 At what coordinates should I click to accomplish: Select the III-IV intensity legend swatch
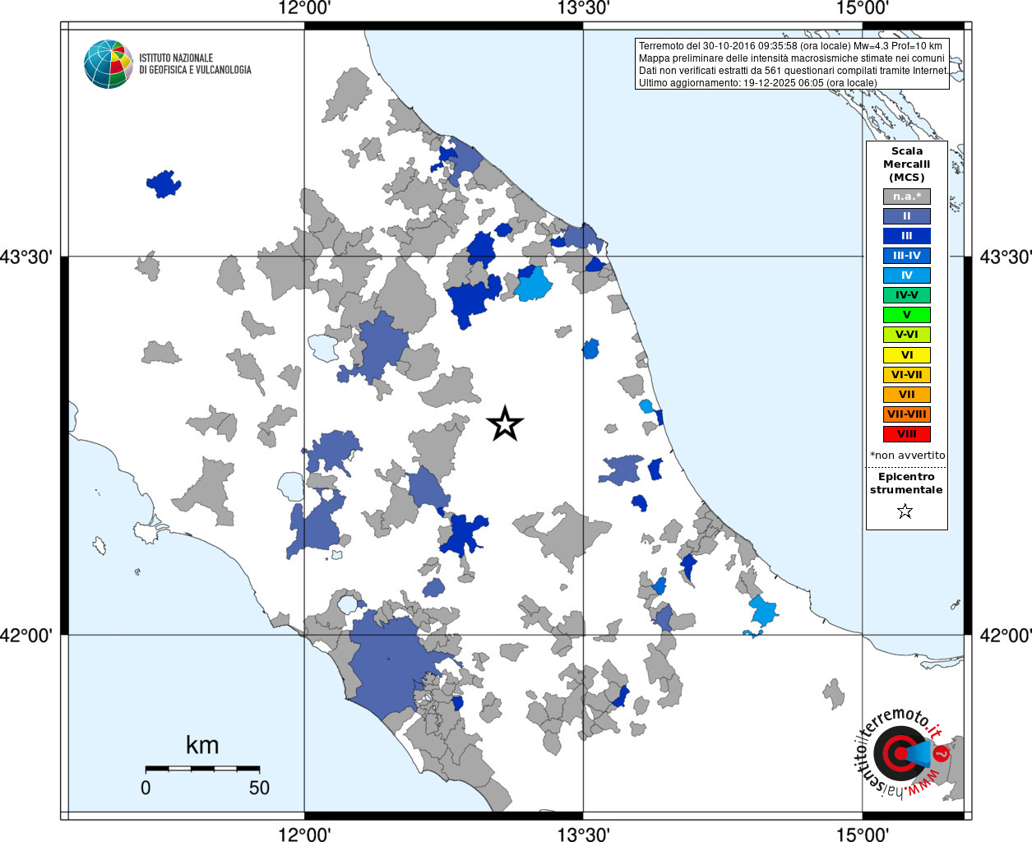[907, 256]
